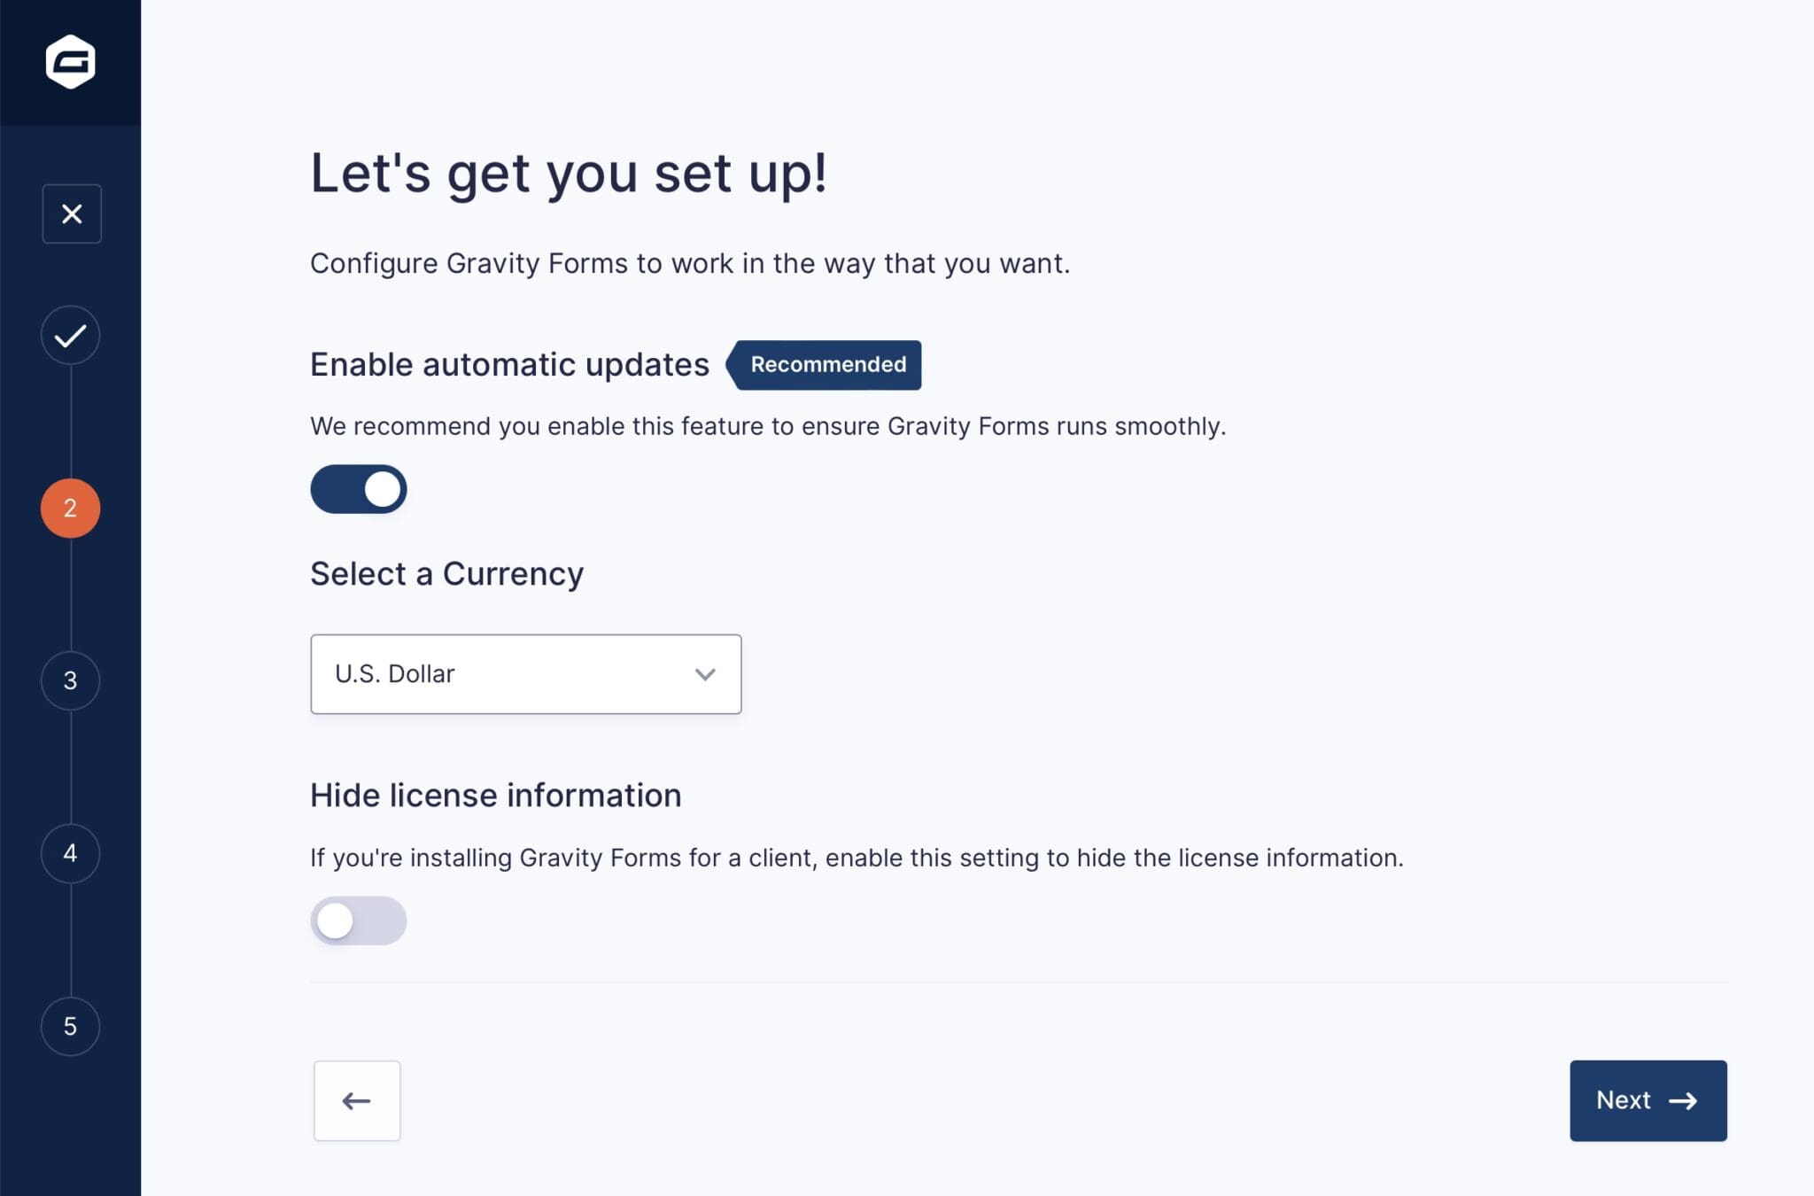Change currency using the dropdown control

526,674
